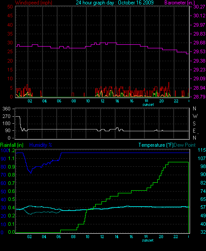Select the green 0.1 rainfall axis value
Image resolution: width=206 pixels, height=251 pixels.
[x=12, y=224]
